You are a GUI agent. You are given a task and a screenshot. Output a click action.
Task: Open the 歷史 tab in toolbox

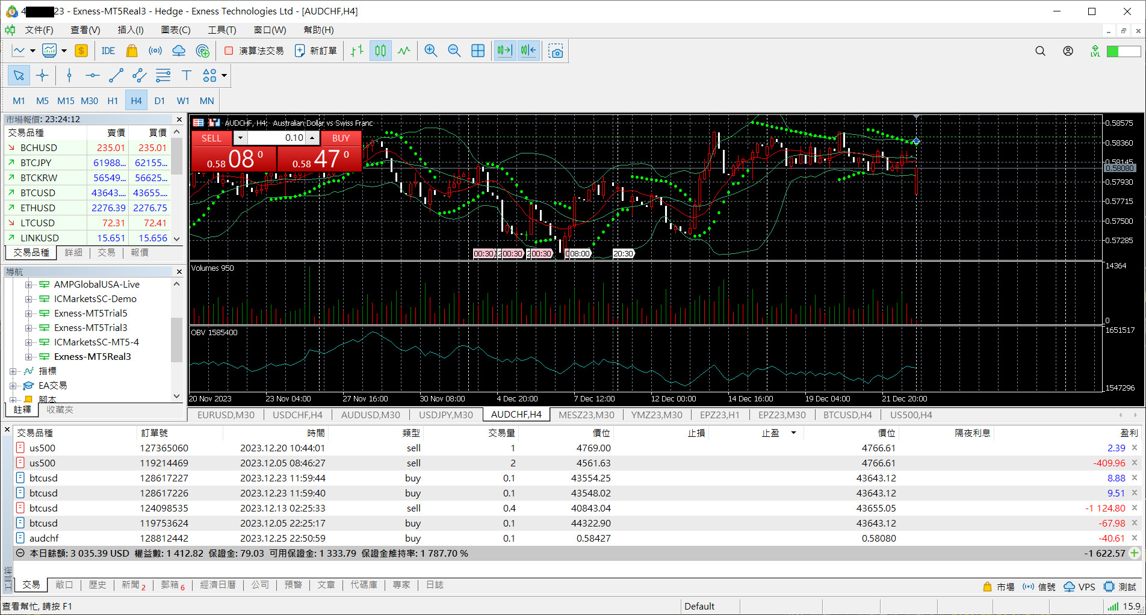[98, 585]
